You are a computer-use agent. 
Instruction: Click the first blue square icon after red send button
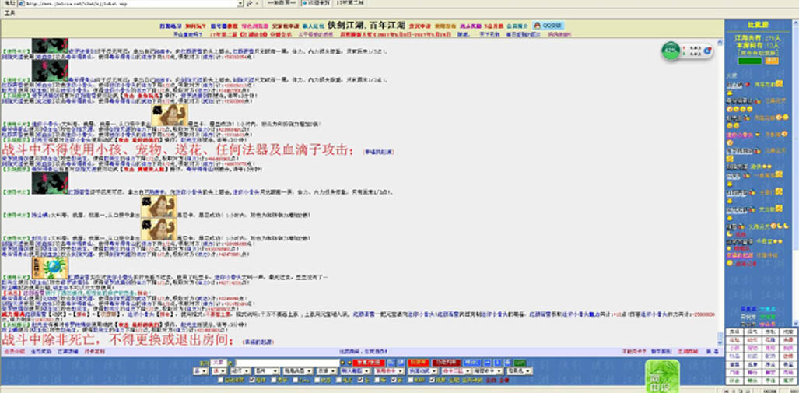[391, 363]
